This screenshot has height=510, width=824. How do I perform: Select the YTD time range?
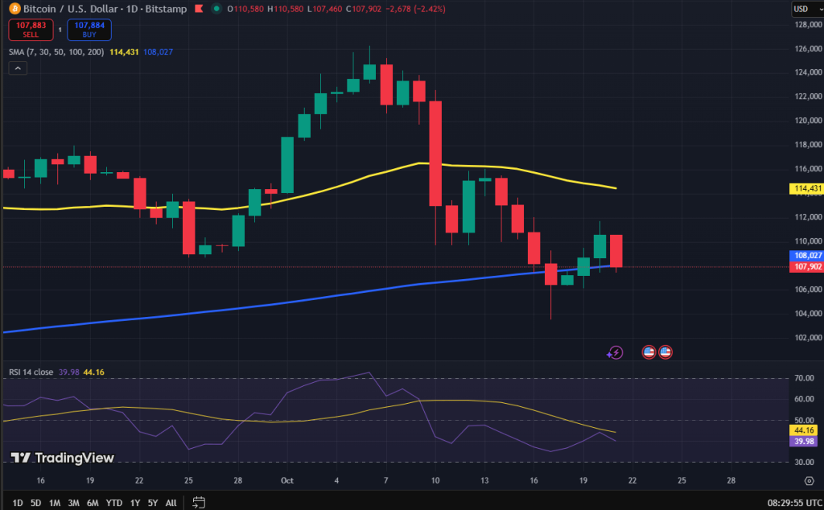click(x=114, y=503)
